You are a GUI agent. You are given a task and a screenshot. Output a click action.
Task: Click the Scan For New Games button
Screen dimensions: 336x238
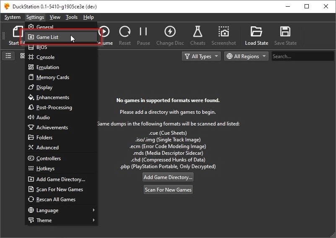tap(168, 189)
